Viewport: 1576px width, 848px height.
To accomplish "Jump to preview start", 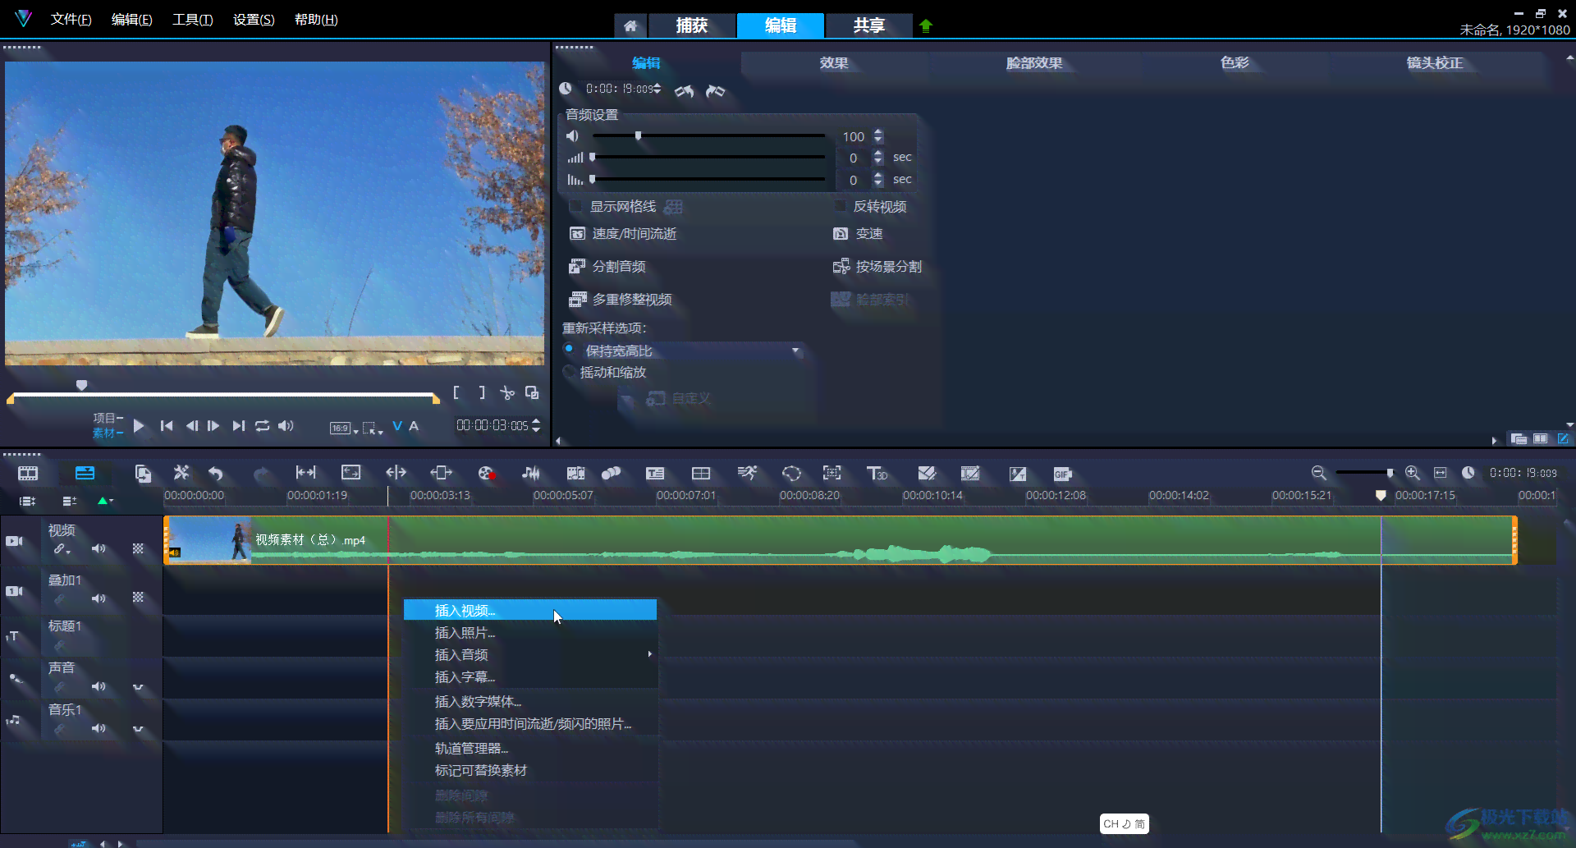I will click(167, 426).
